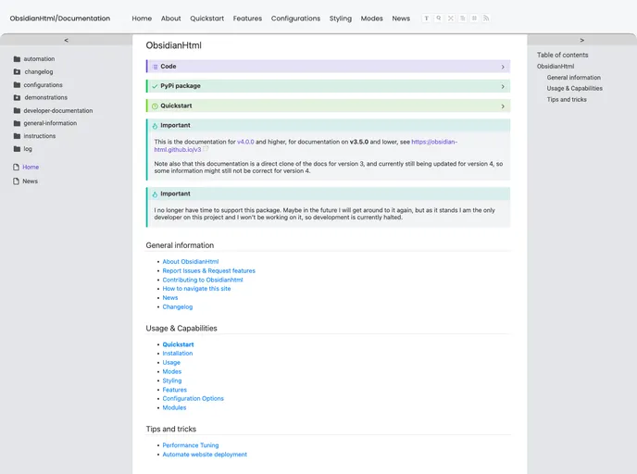Open the Changelog link in General information
The height and width of the screenshot is (474, 637).
coord(178,307)
